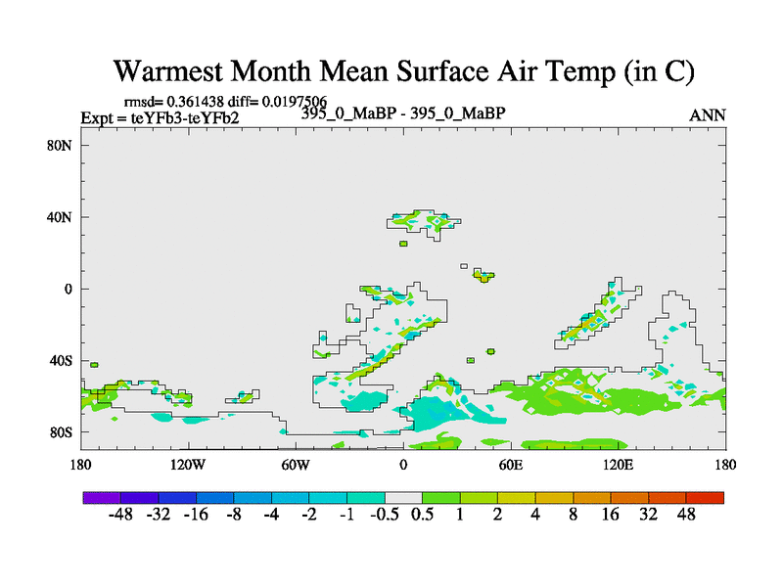
Task: Click the 32 colorbar tick label
Action: pos(648,515)
